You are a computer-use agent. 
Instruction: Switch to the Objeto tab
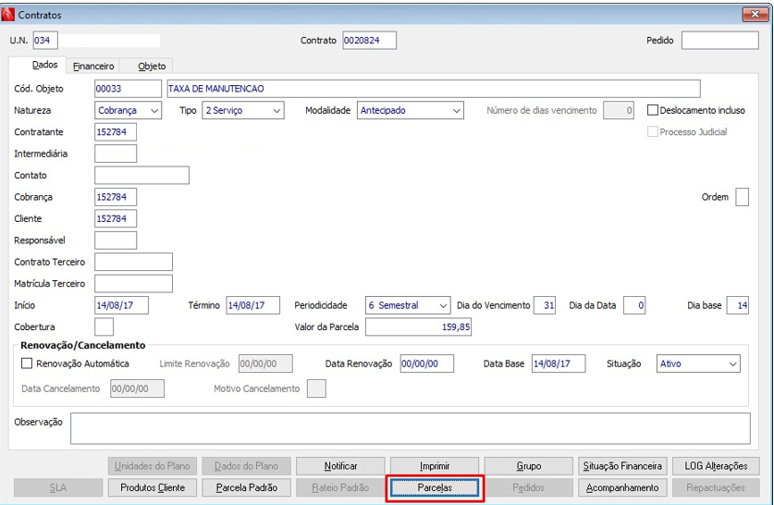coord(152,67)
